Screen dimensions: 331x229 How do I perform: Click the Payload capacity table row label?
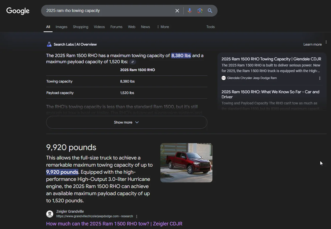(60, 93)
